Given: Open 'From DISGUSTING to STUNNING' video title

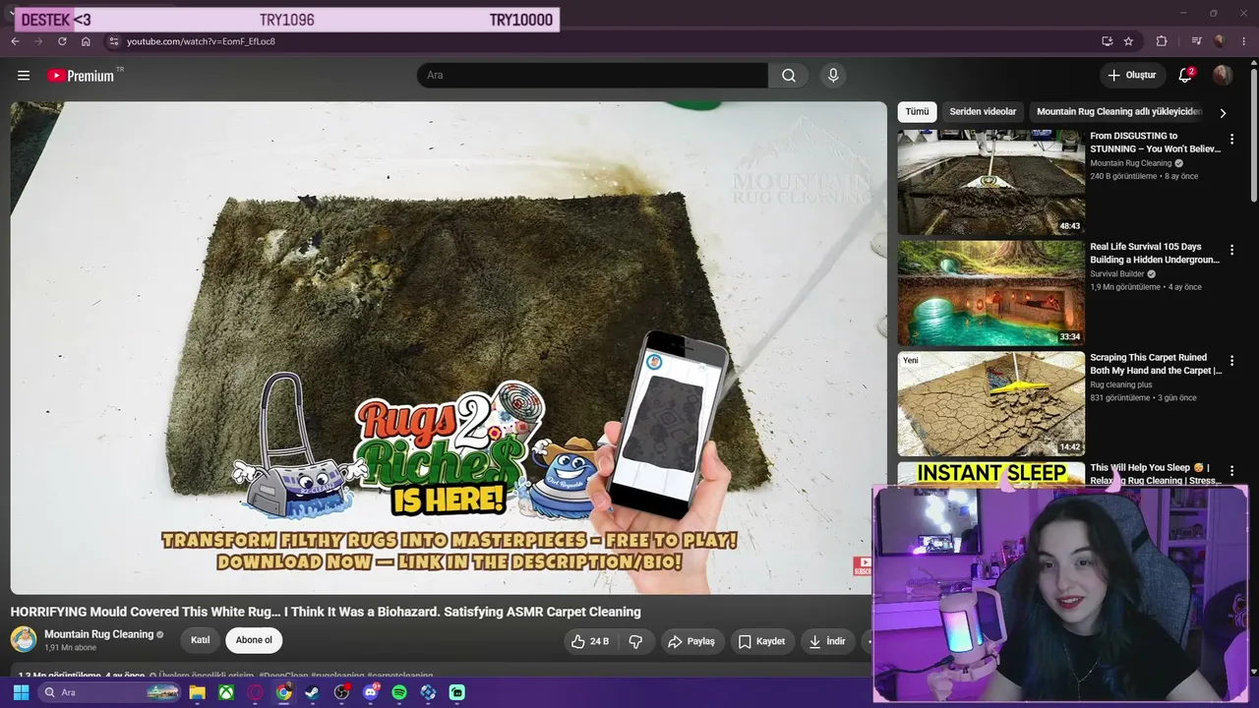Looking at the screenshot, I should (x=1156, y=143).
